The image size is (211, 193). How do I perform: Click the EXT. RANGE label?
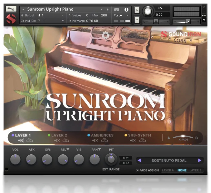[111, 169]
